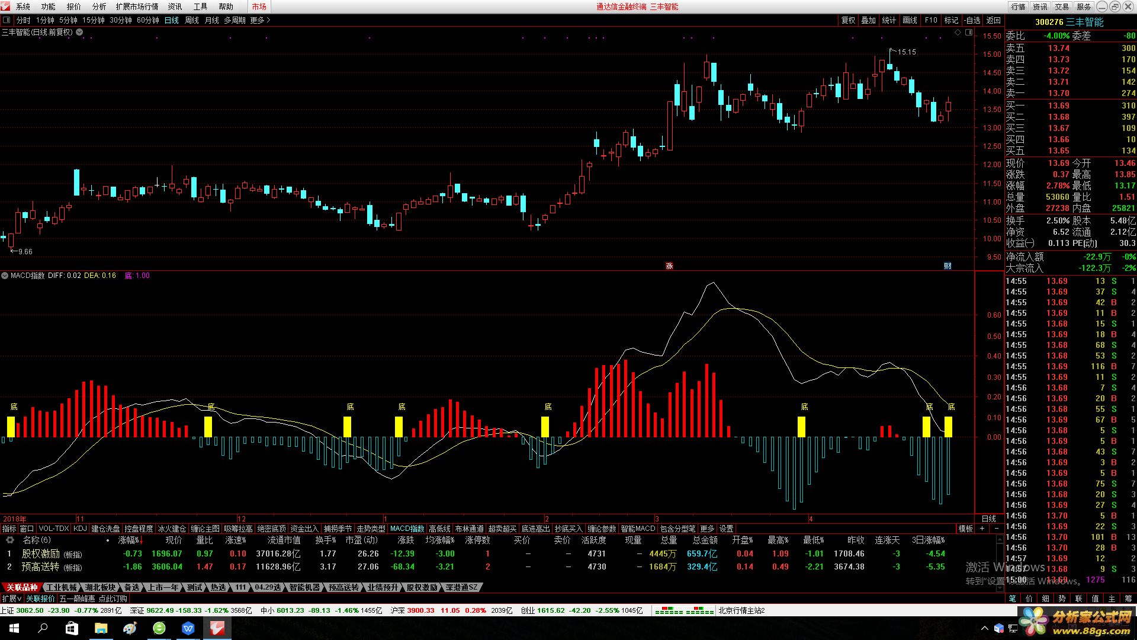Select the 价 tab in tick panel
Viewport: 1137px width, 640px height.
click(x=1029, y=599)
